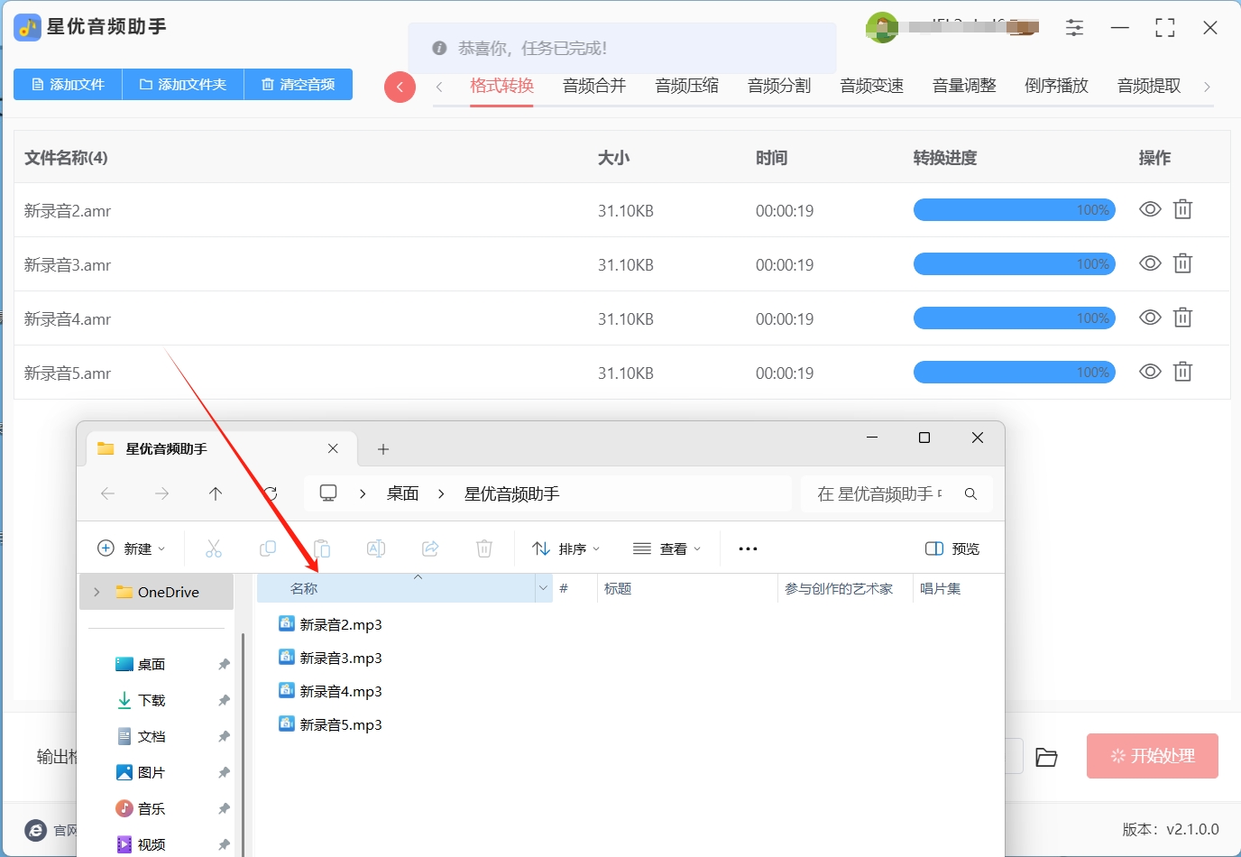Open a new Explorer tab with plus
This screenshot has width=1241, height=857.
tap(383, 449)
